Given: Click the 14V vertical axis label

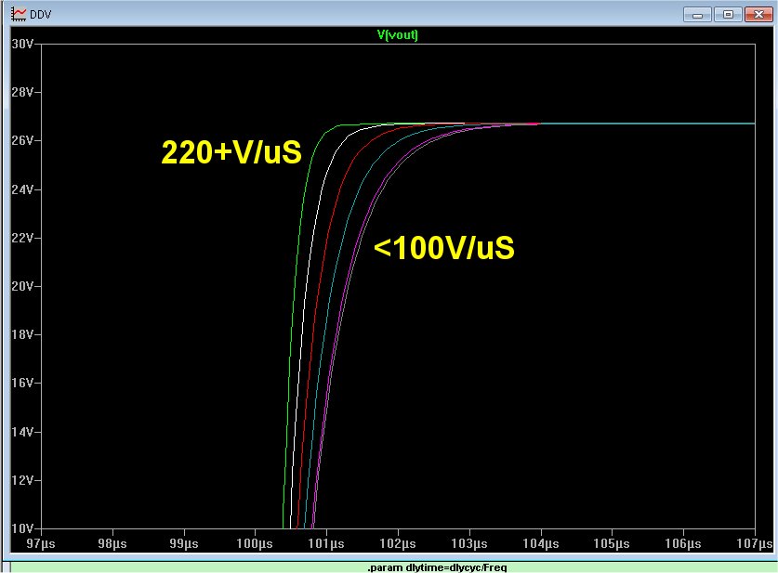Looking at the screenshot, I should [22, 432].
